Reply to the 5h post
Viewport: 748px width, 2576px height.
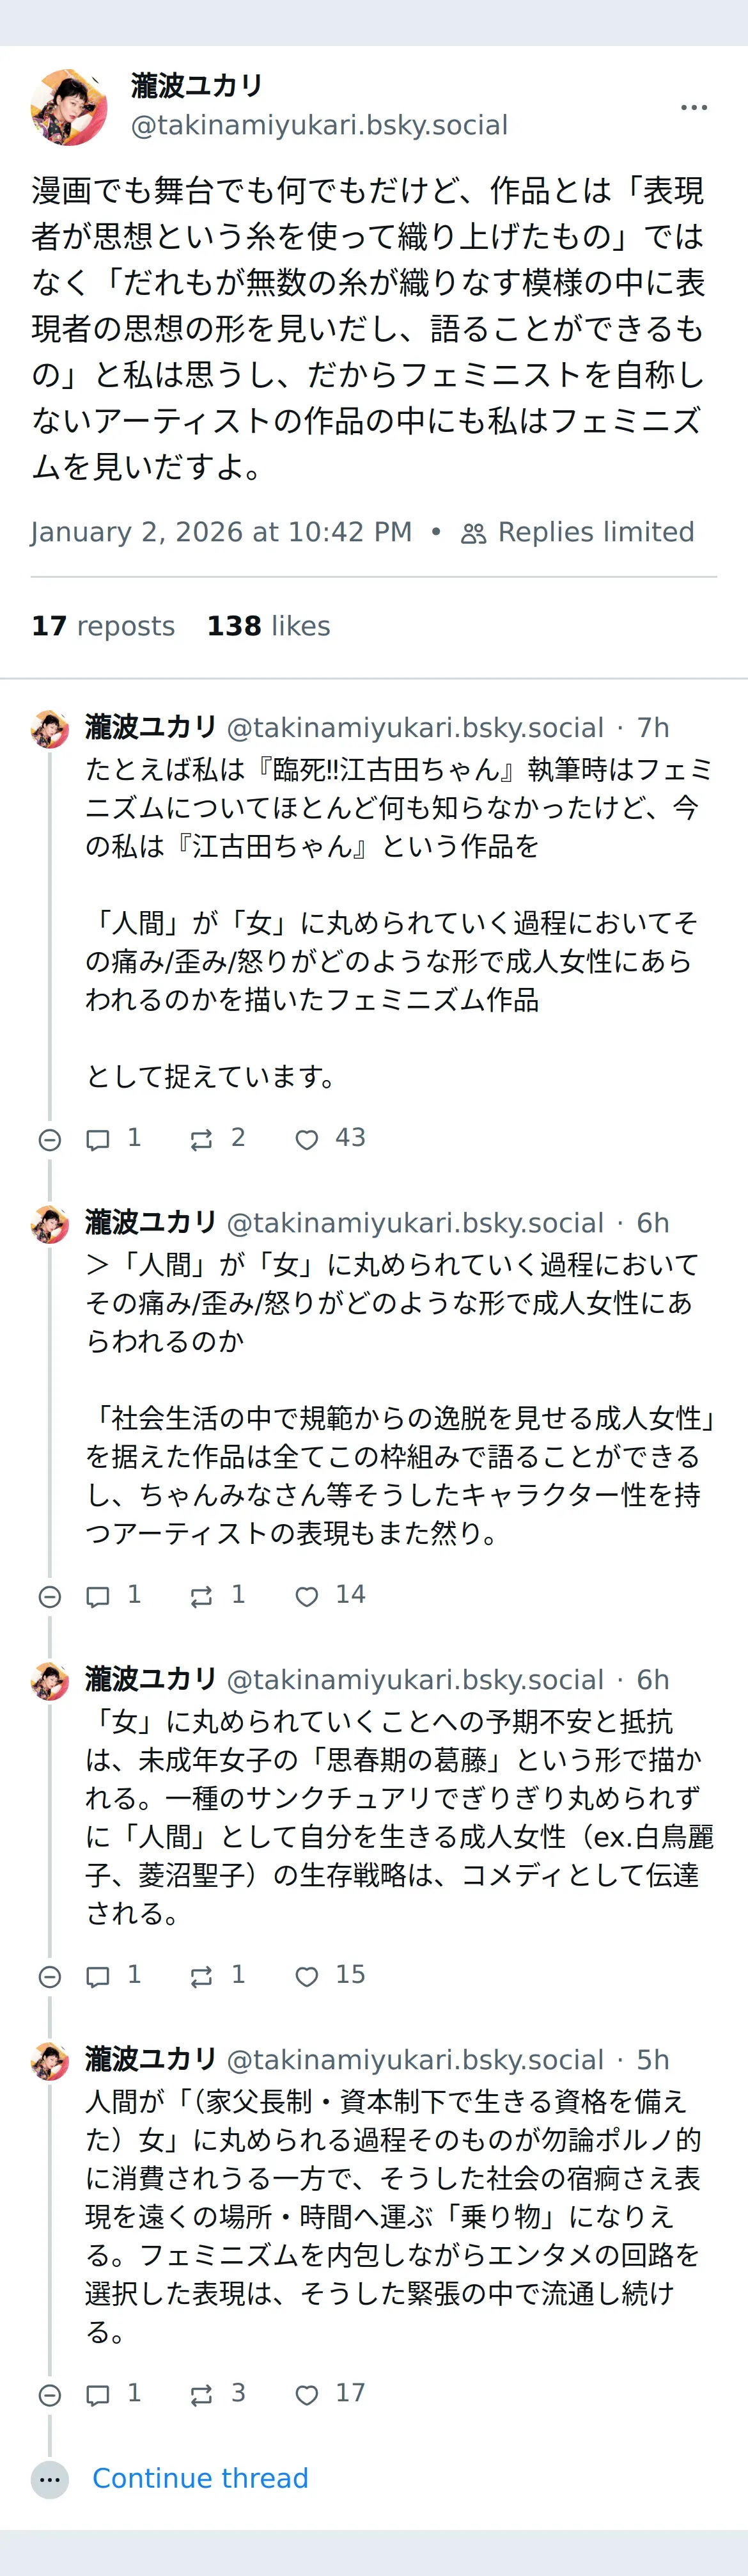[x=98, y=2394]
